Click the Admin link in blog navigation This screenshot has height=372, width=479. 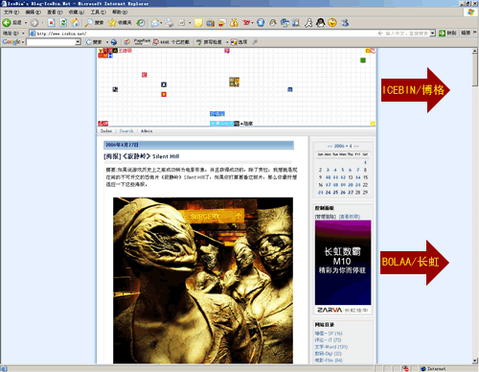(147, 131)
